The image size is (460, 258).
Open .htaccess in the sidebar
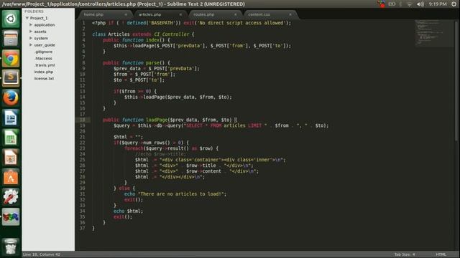pos(43,58)
